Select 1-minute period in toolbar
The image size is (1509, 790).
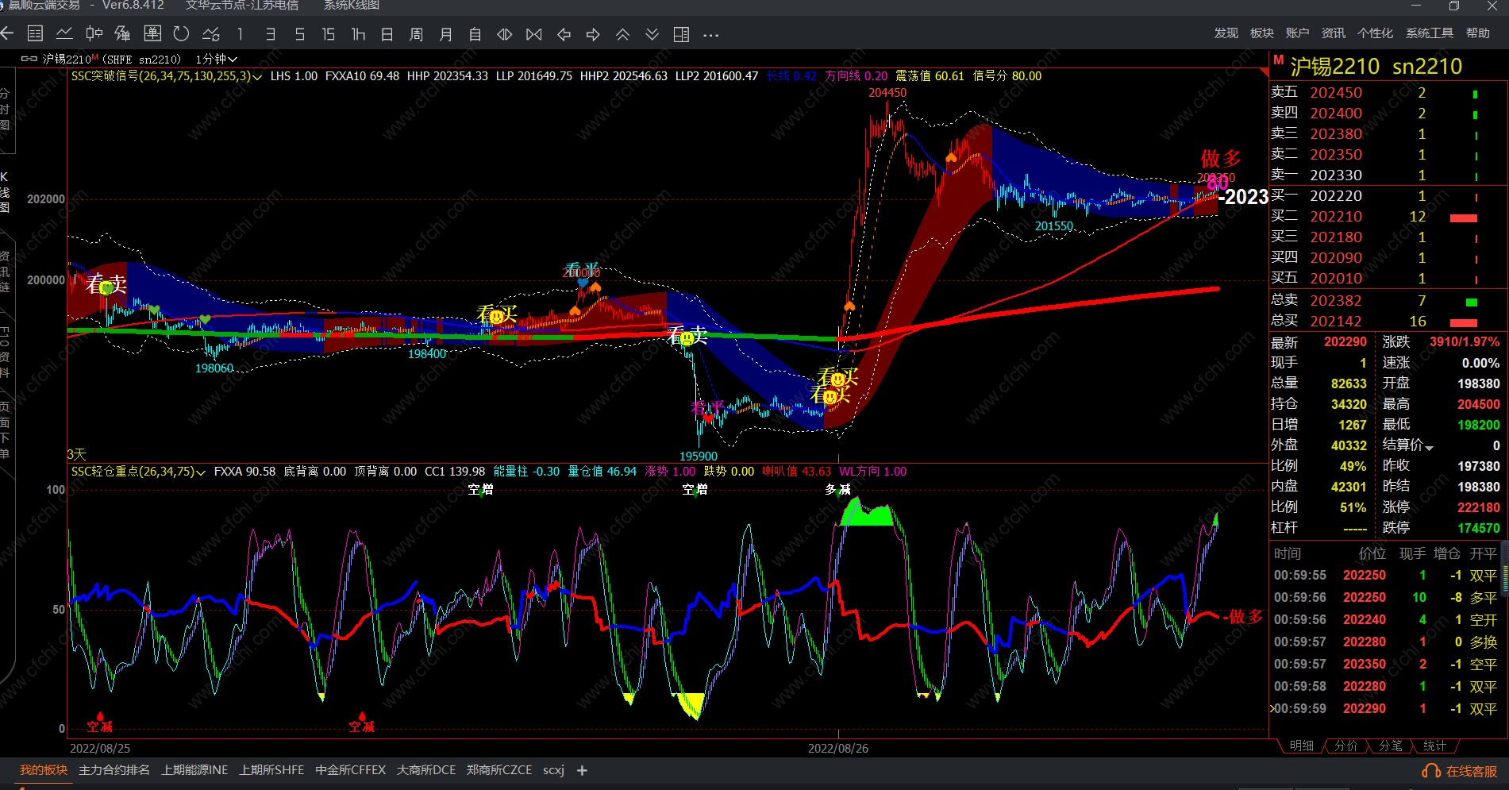click(x=240, y=34)
